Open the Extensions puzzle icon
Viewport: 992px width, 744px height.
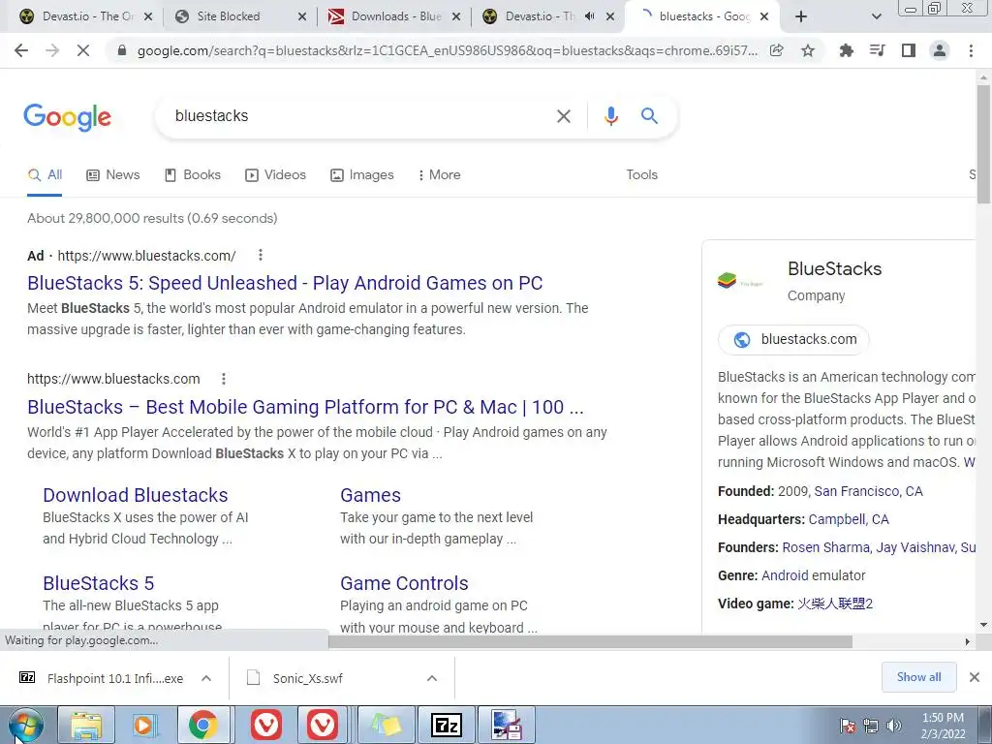847,50
